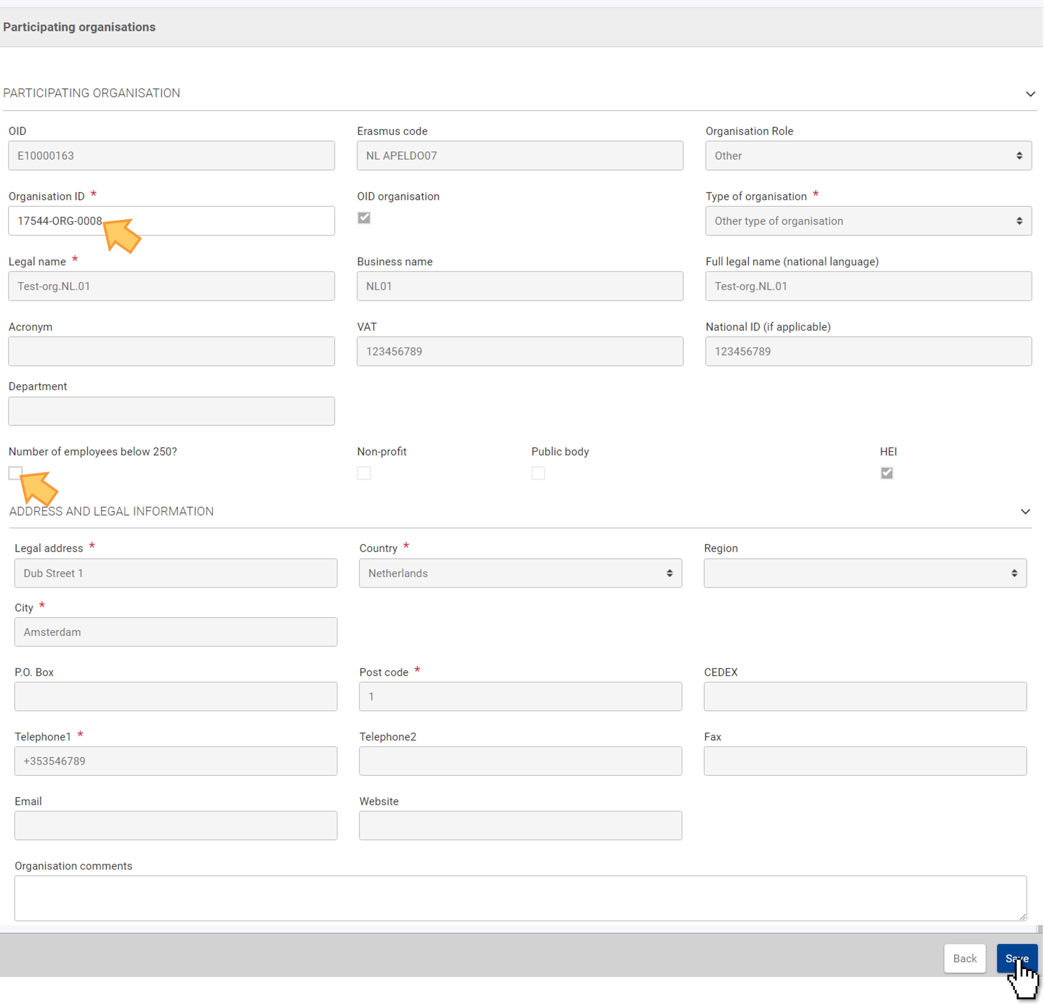The image size is (1045, 1004).
Task: Click the OID field E10000163
Action: 172,156
